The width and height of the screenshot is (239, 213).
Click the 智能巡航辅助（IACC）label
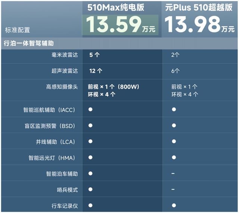point(49,110)
